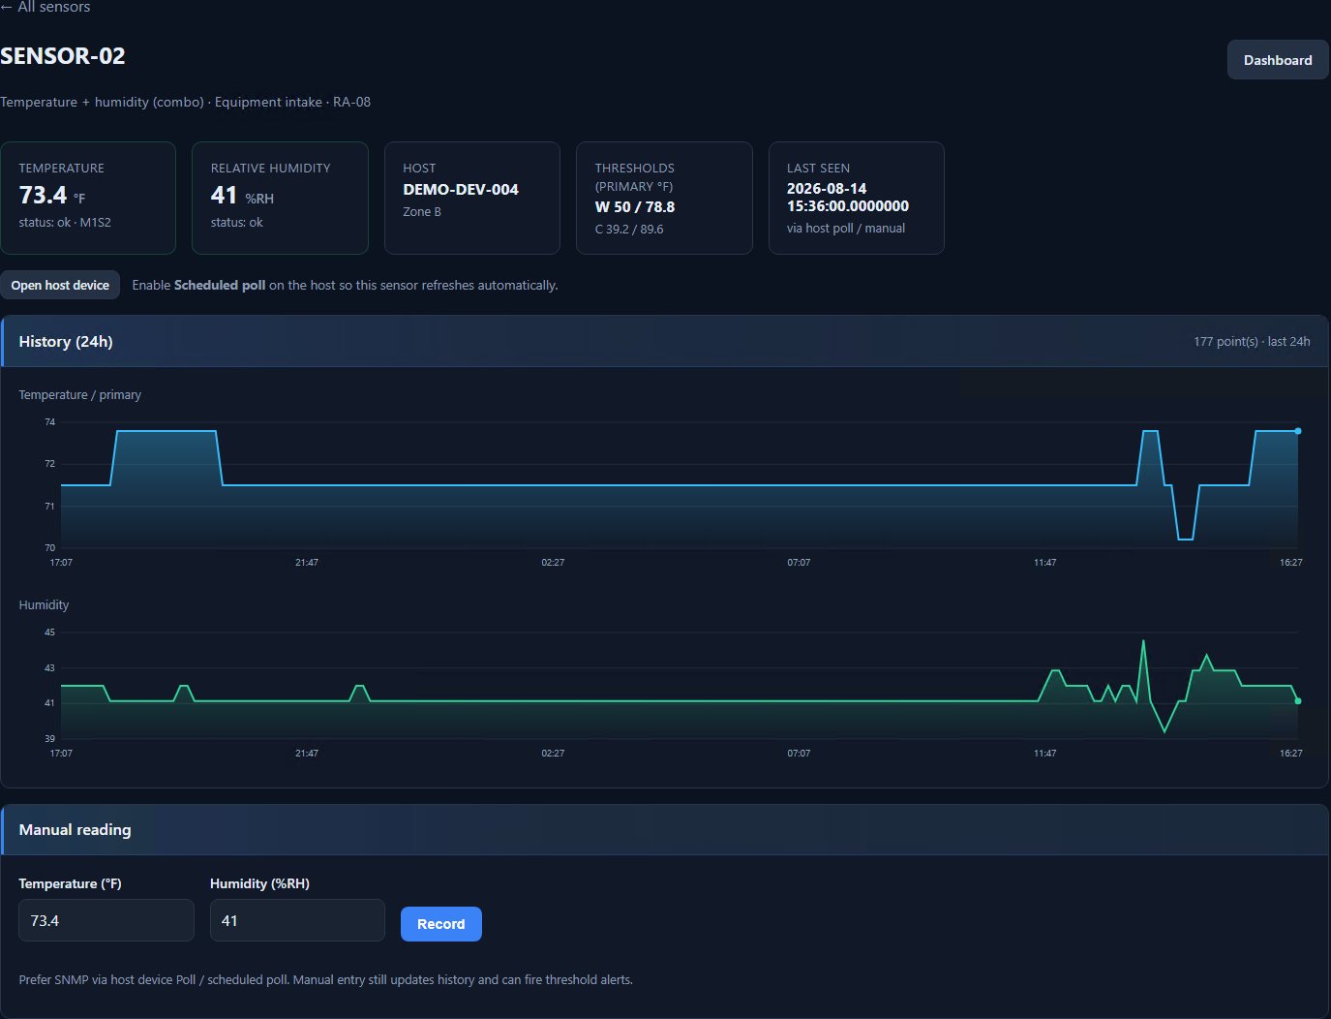The width and height of the screenshot is (1331, 1019).
Task: Focus the Temperature (°F) input field
Action: pyautogui.click(x=106, y=920)
